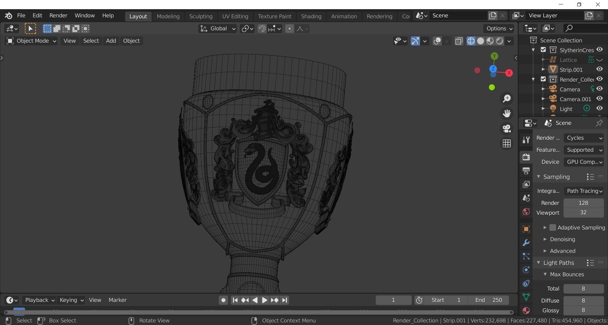
Task: Switch to Shading workspace tab
Action: (311, 16)
